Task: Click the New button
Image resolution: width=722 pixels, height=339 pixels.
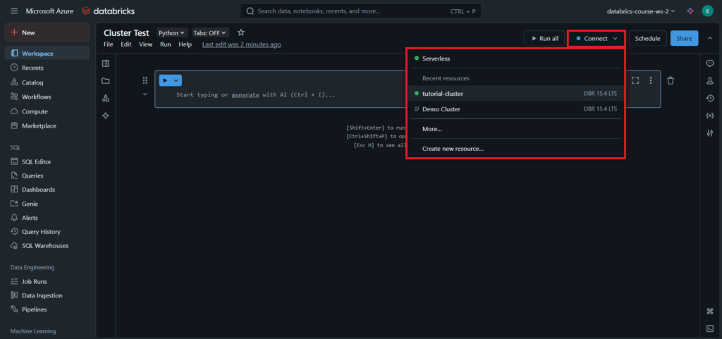Action: click(47, 32)
